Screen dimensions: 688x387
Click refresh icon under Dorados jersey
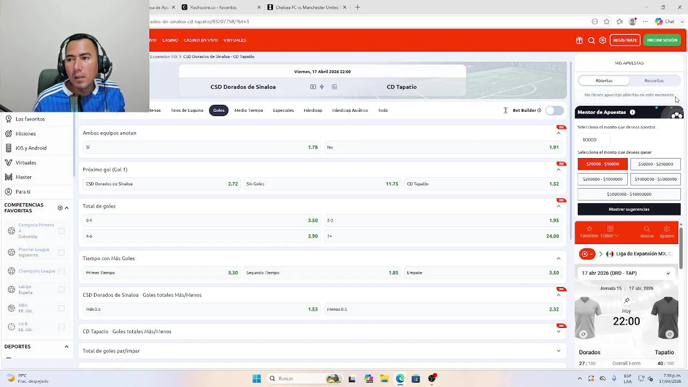click(x=583, y=334)
